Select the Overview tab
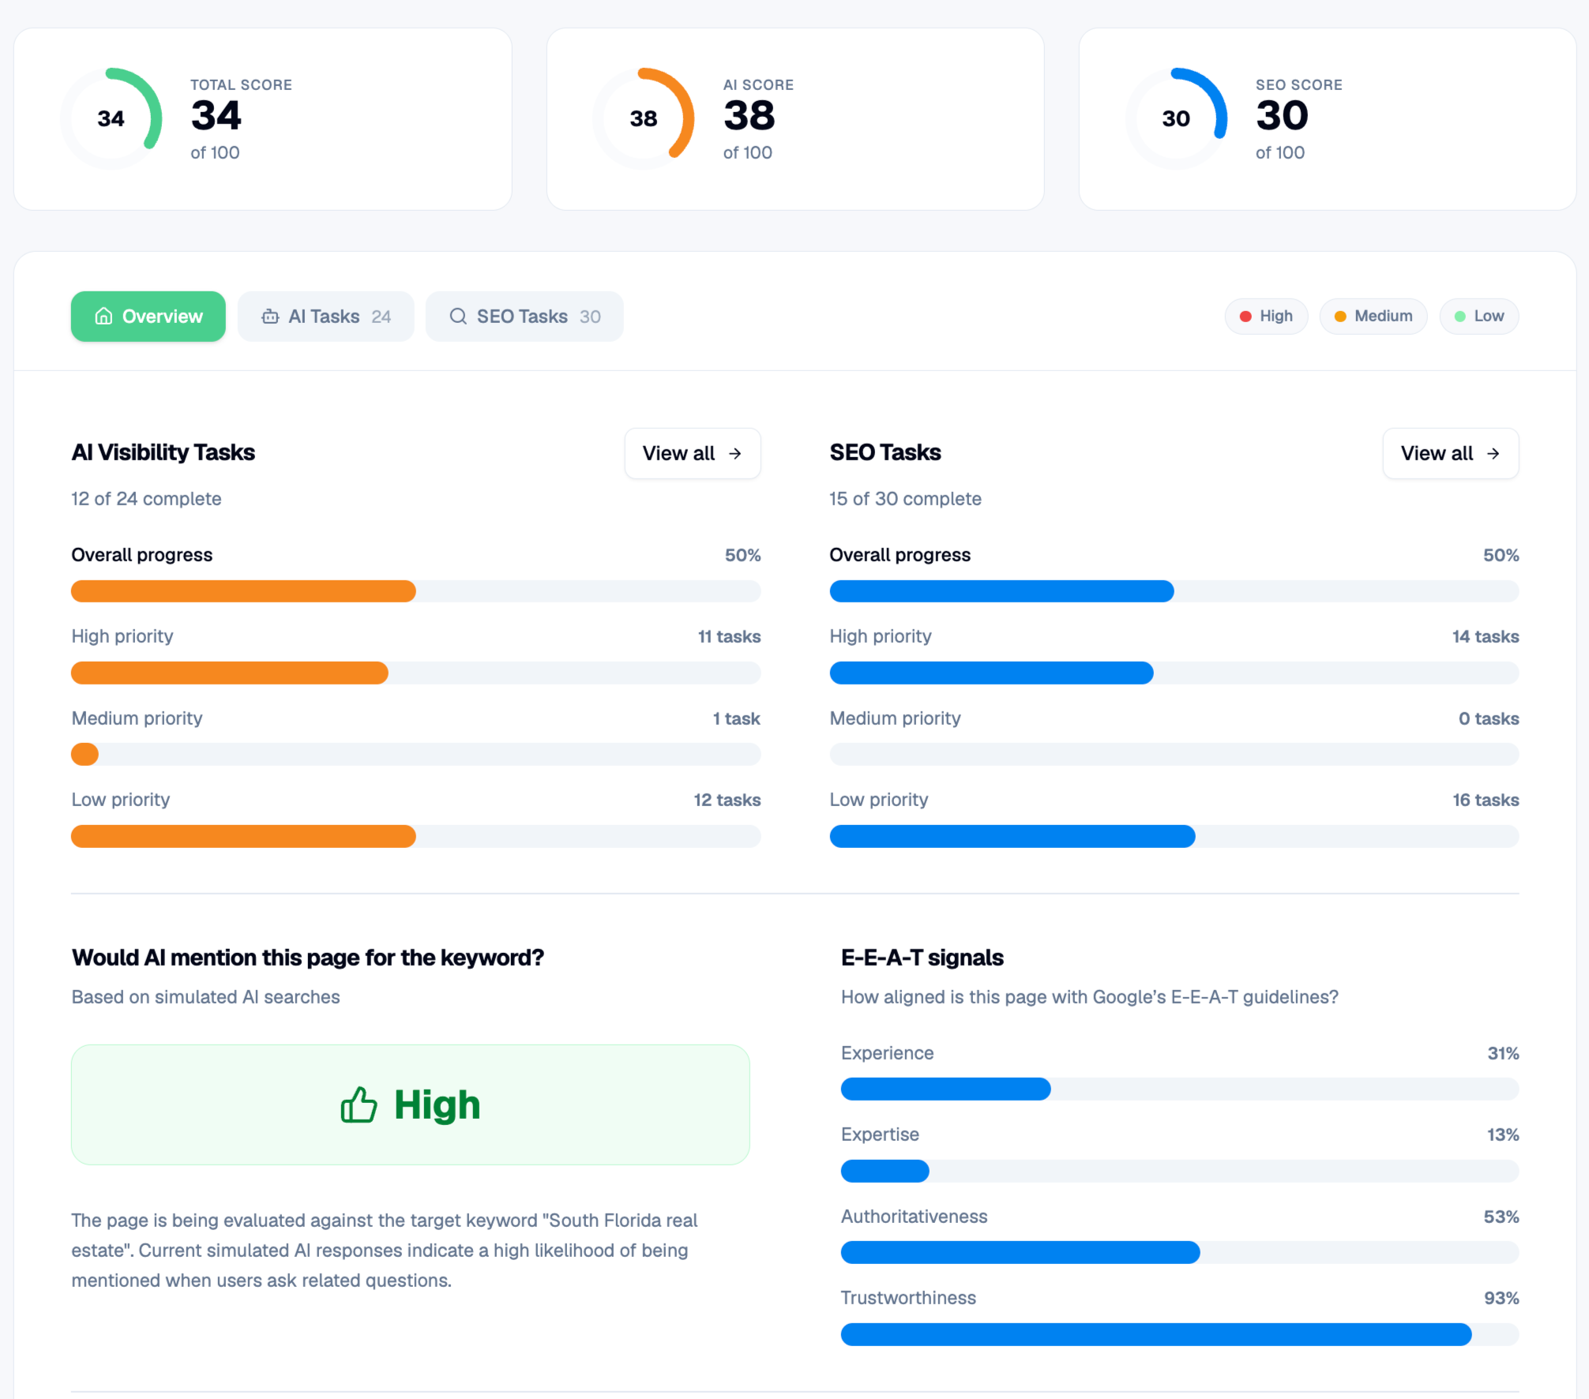The width and height of the screenshot is (1589, 1399). [148, 317]
